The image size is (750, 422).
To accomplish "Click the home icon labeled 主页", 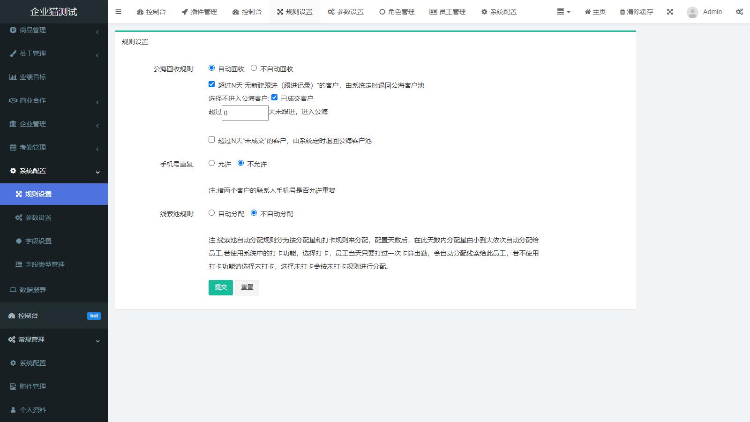I will (x=587, y=12).
